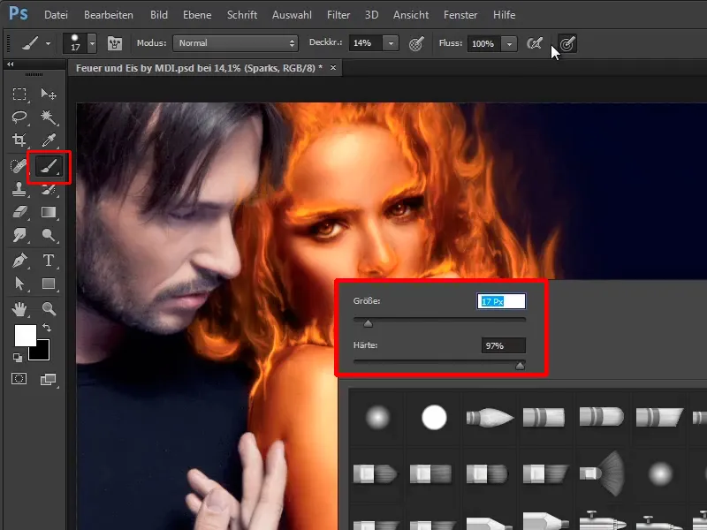707x530 pixels.
Task: Choose the fan-shaped bristle brush preset
Action: click(602, 473)
